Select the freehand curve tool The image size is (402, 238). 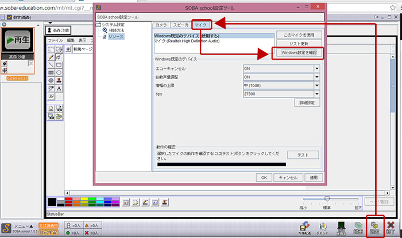click(59, 57)
